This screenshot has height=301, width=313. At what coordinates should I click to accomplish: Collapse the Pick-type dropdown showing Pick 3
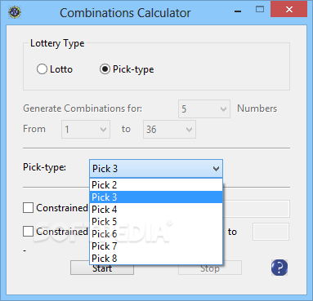coord(156,169)
